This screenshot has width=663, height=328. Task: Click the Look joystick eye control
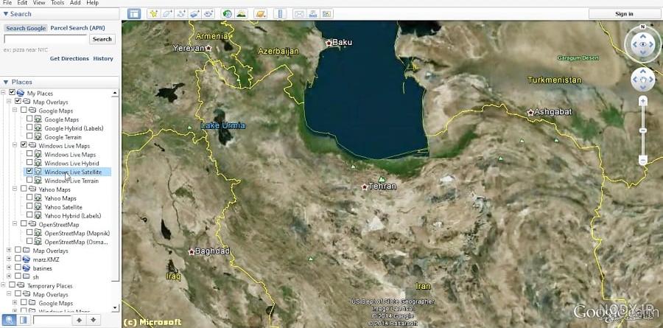click(642, 44)
